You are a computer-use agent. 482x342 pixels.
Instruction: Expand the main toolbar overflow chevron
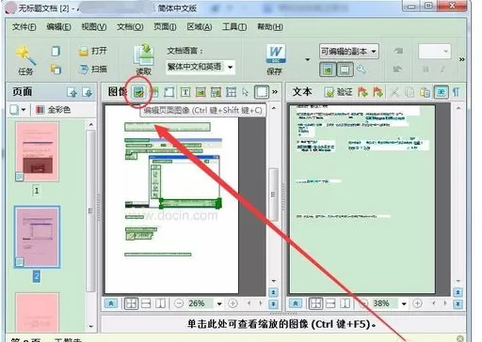click(x=461, y=59)
